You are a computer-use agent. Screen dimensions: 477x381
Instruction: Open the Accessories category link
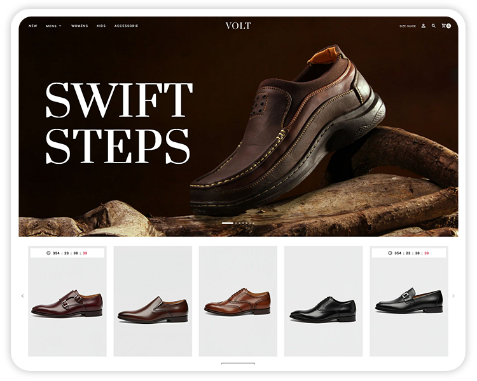point(126,26)
